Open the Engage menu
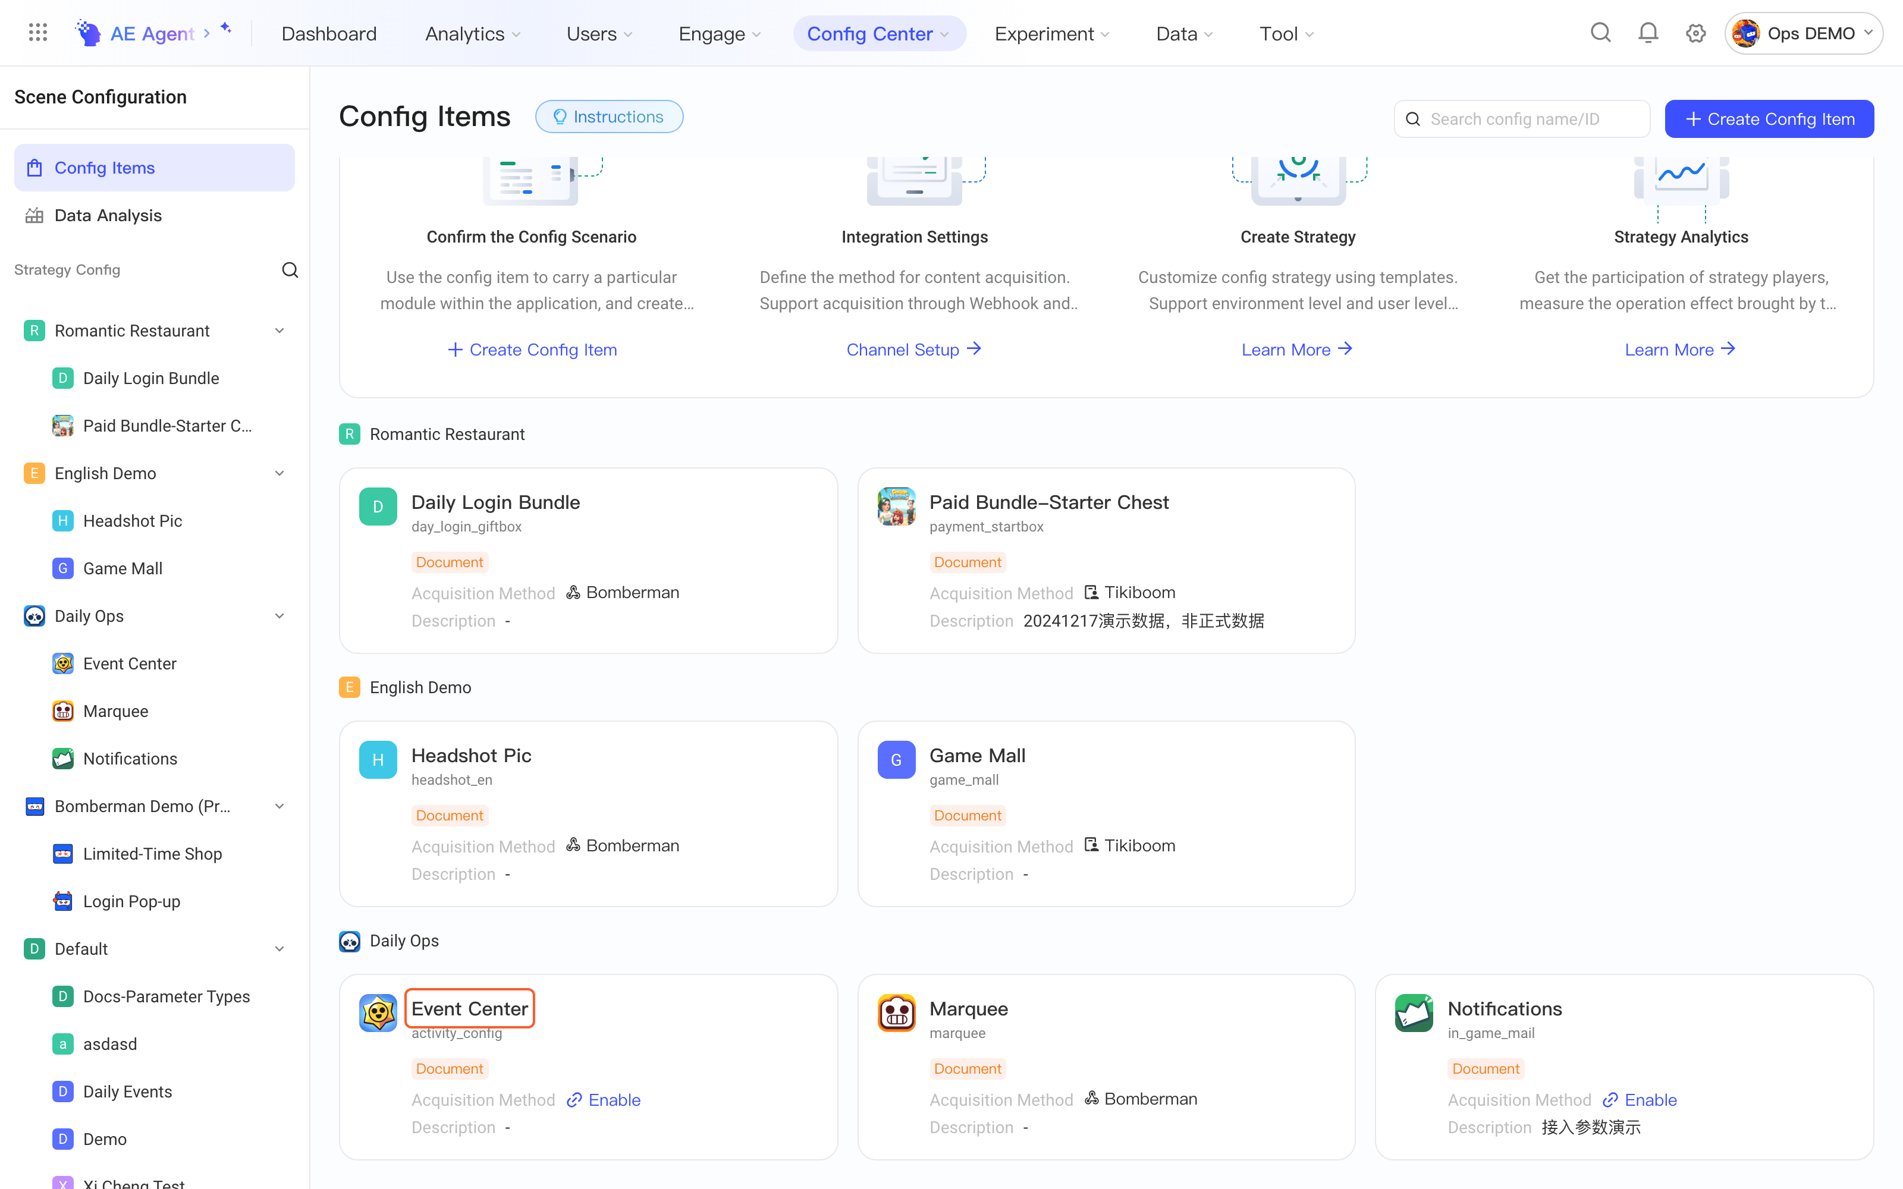This screenshot has width=1903, height=1189. pyautogui.click(x=719, y=34)
